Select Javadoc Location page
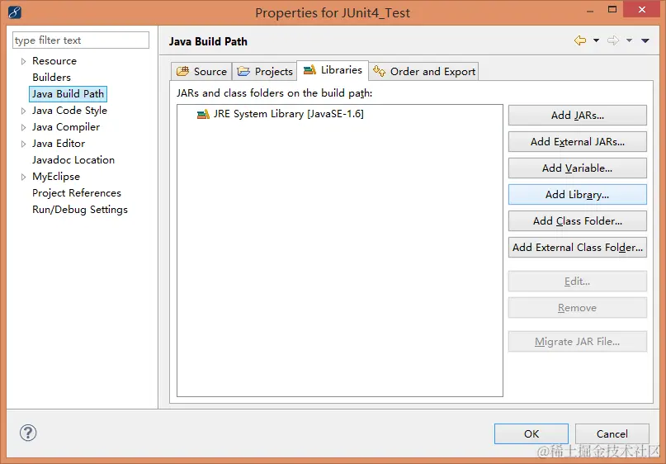The image size is (666, 464). tap(73, 160)
